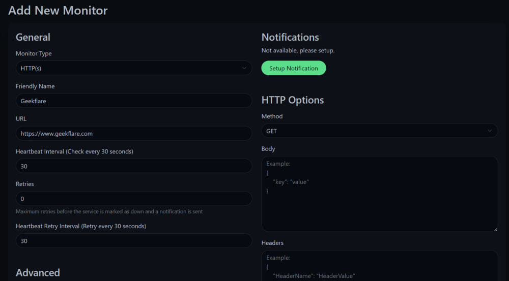Click the Retries number field

[x=133, y=199]
